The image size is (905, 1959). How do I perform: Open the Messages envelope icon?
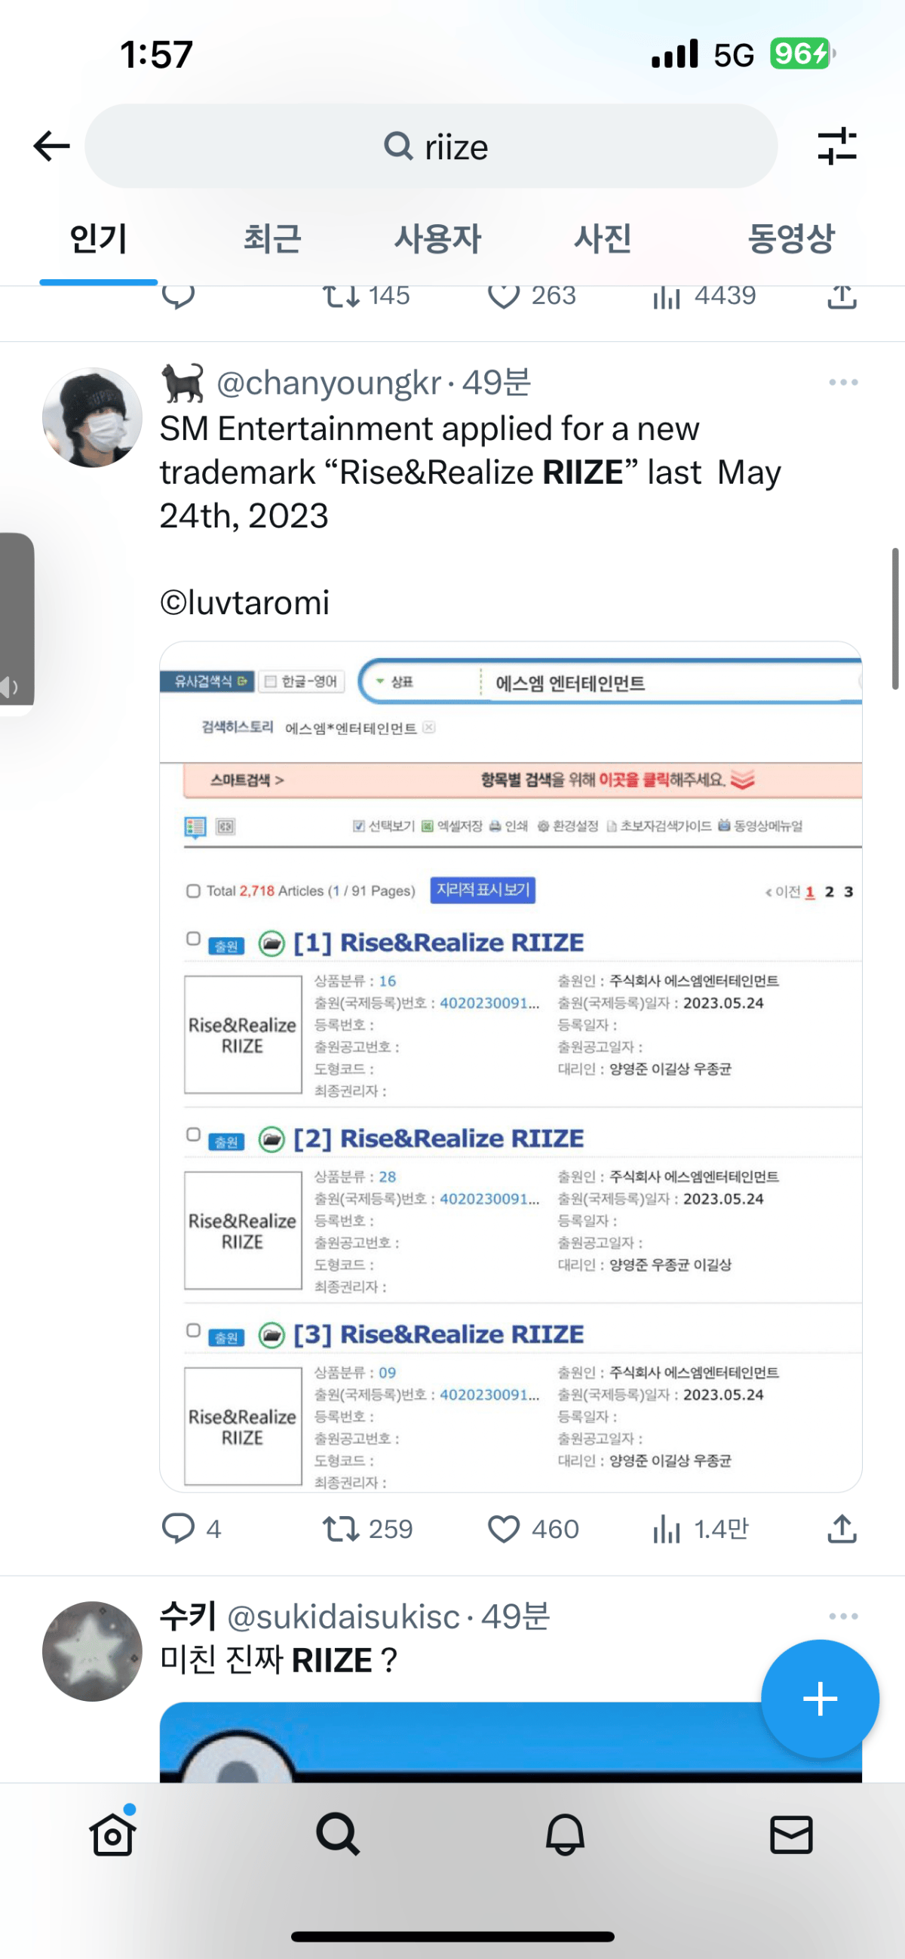click(x=792, y=1834)
